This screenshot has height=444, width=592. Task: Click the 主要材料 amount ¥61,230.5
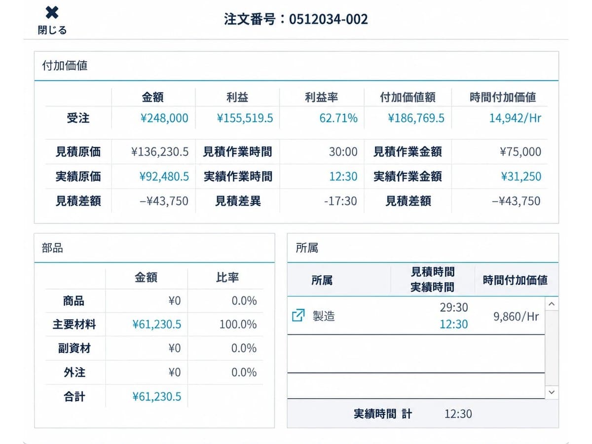157,324
